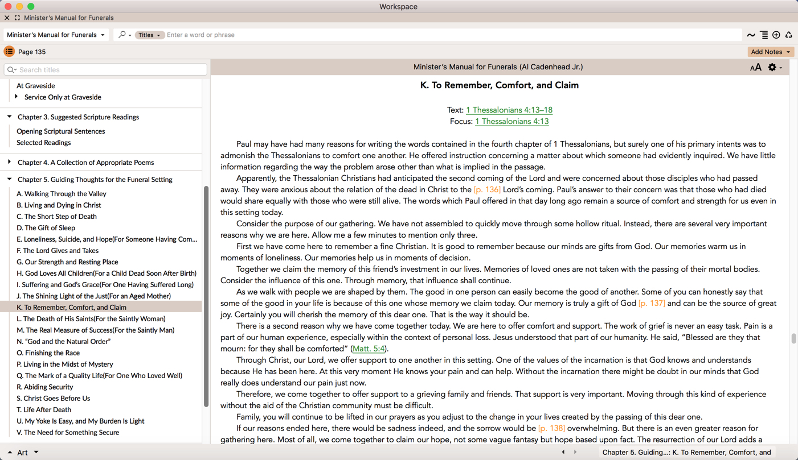Click the previous arrow in bottom bar

(563, 452)
